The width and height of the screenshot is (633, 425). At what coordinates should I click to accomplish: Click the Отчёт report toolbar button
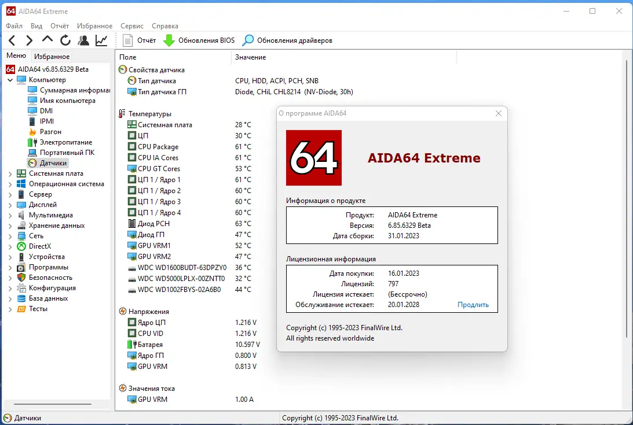(139, 40)
